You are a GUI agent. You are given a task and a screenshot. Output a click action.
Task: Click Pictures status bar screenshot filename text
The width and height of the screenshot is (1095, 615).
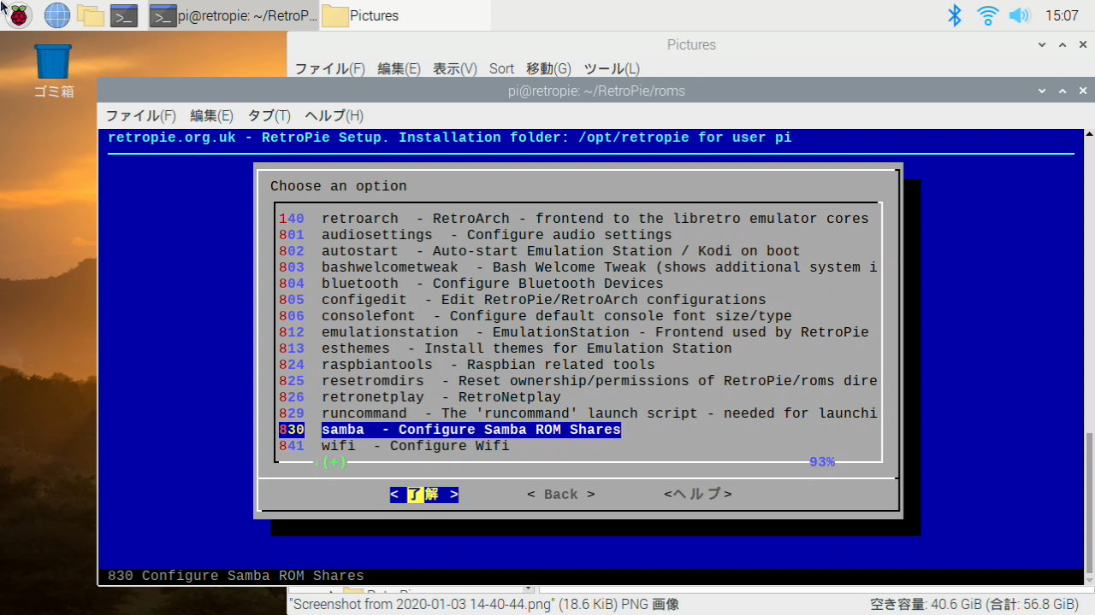point(483,604)
